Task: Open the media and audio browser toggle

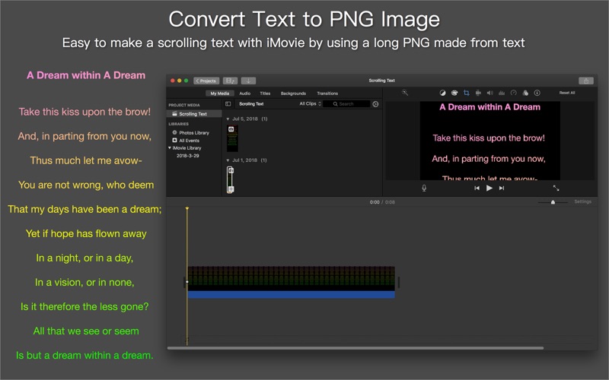Action: pyautogui.click(x=230, y=81)
